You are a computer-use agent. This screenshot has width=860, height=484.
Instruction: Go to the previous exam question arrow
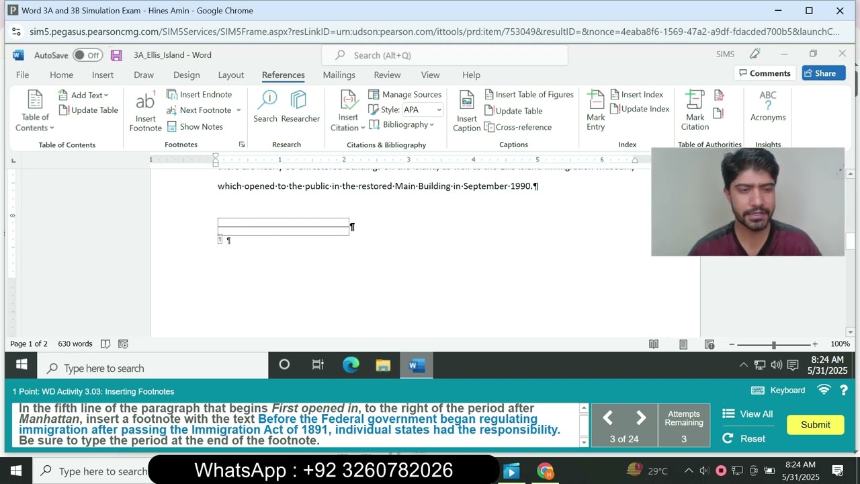(x=607, y=418)
